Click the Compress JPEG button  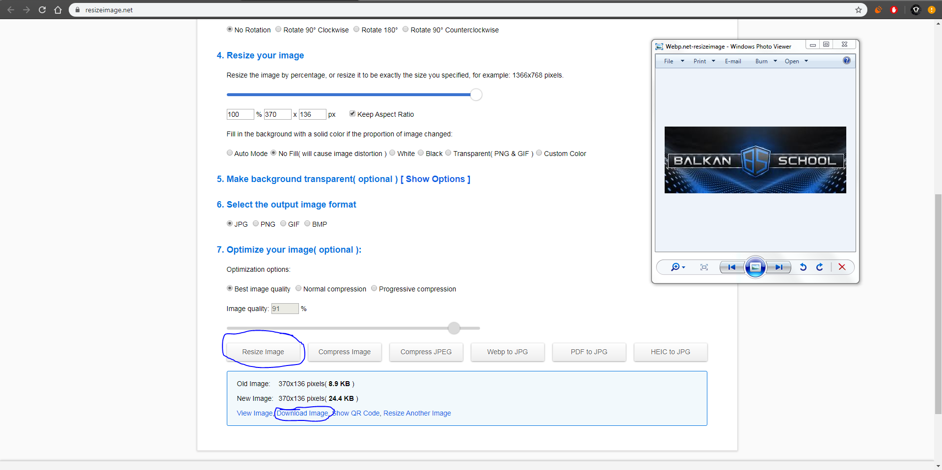pos(426,352)
